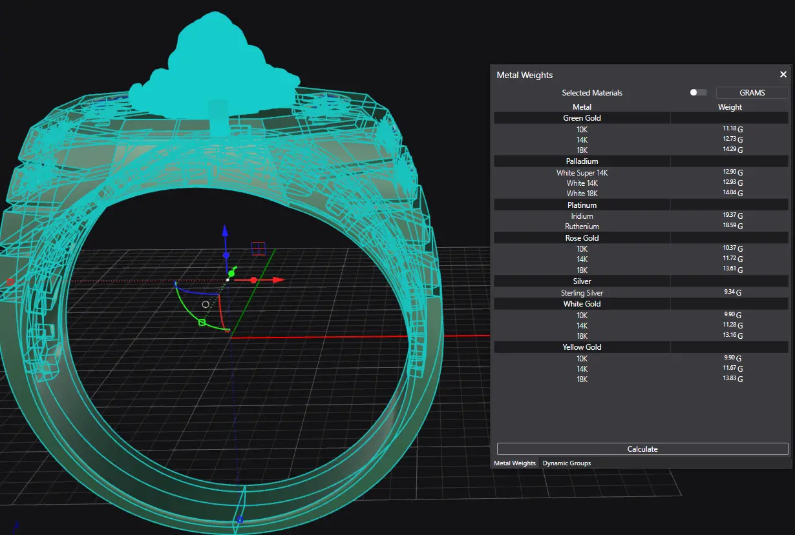The width and height of the screenshot is (795, 535).
Task: Click the Platinum header row
Action: pos(582,205)
